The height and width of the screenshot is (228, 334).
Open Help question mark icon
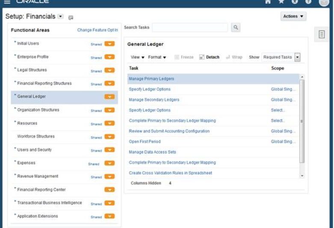(308, 2)
